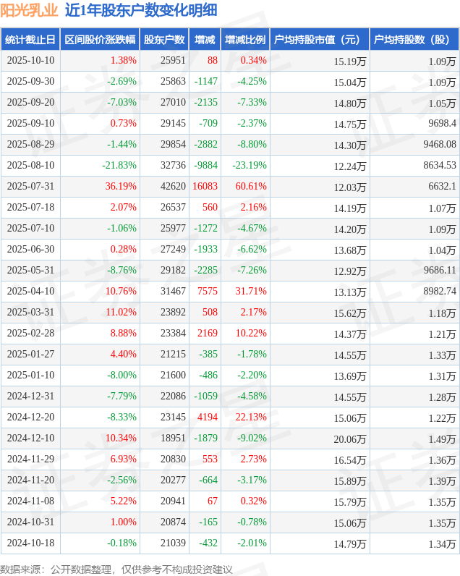The width and height of the screenshot is (460, 576).
Task: Click the 股东户数 column header
Action: (164, 40)
